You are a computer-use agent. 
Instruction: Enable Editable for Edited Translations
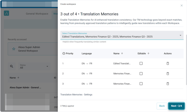click(x=141, y=63)
